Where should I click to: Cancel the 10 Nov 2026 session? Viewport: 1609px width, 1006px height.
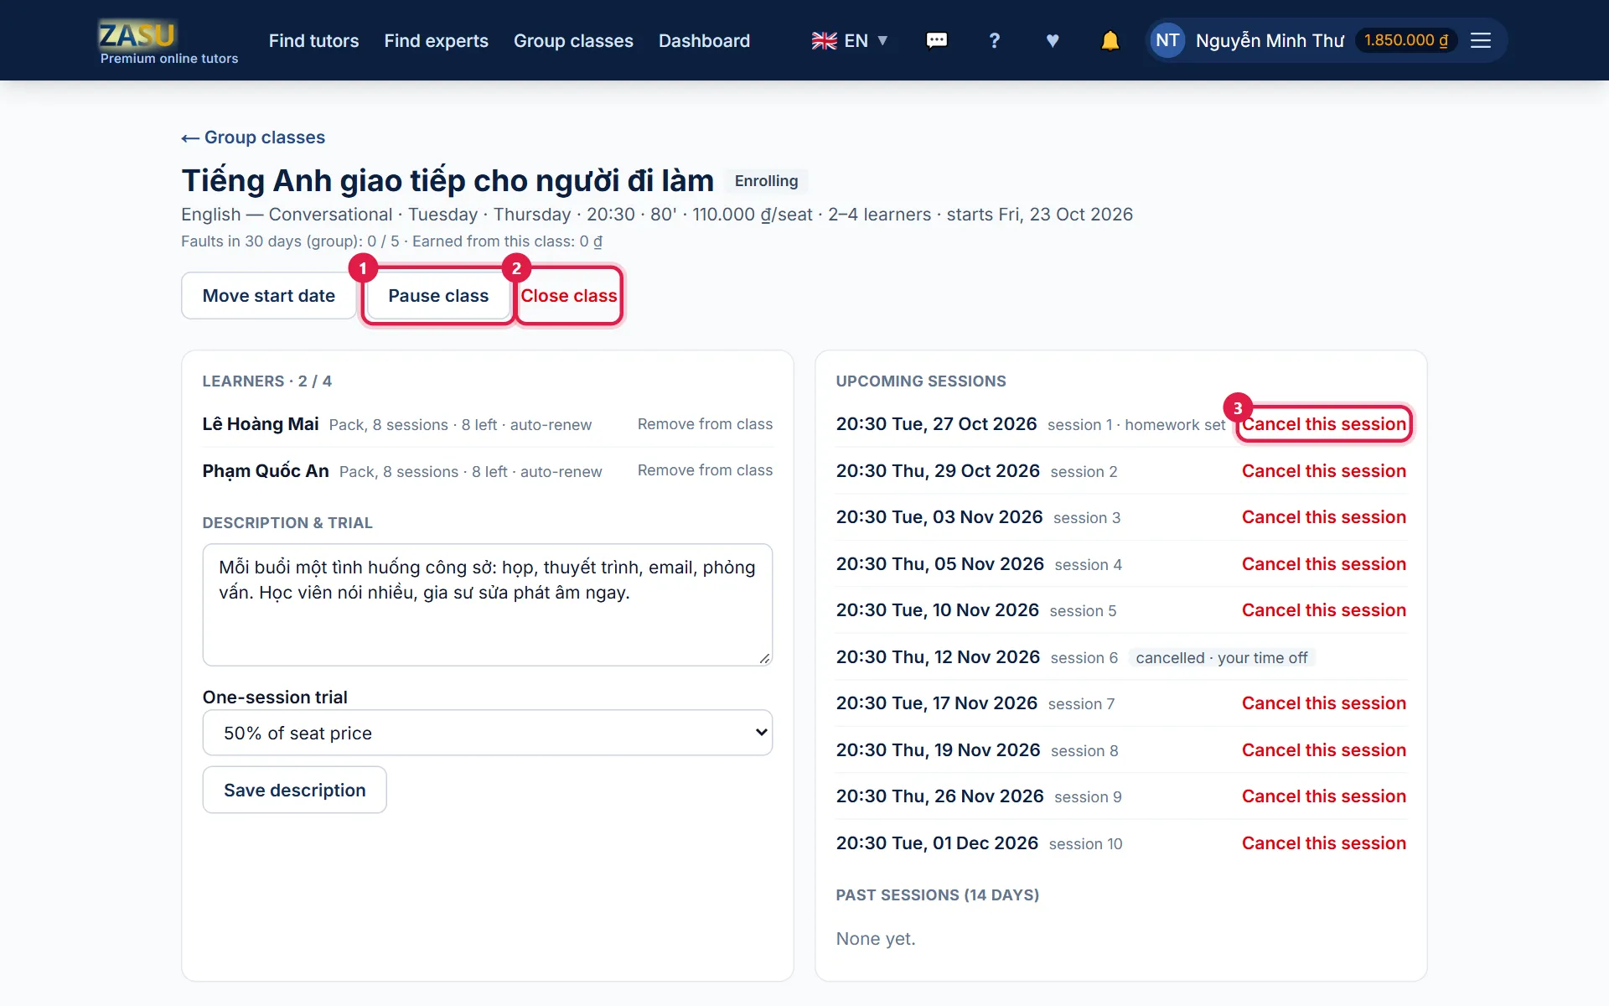(x=1324, y=610)
